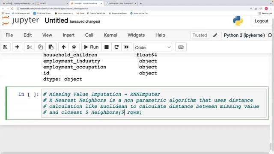This screenshot has height=154, width=274.
Task: Open the 2018 Data Science bookmark
Action: (x=43, y=13)
